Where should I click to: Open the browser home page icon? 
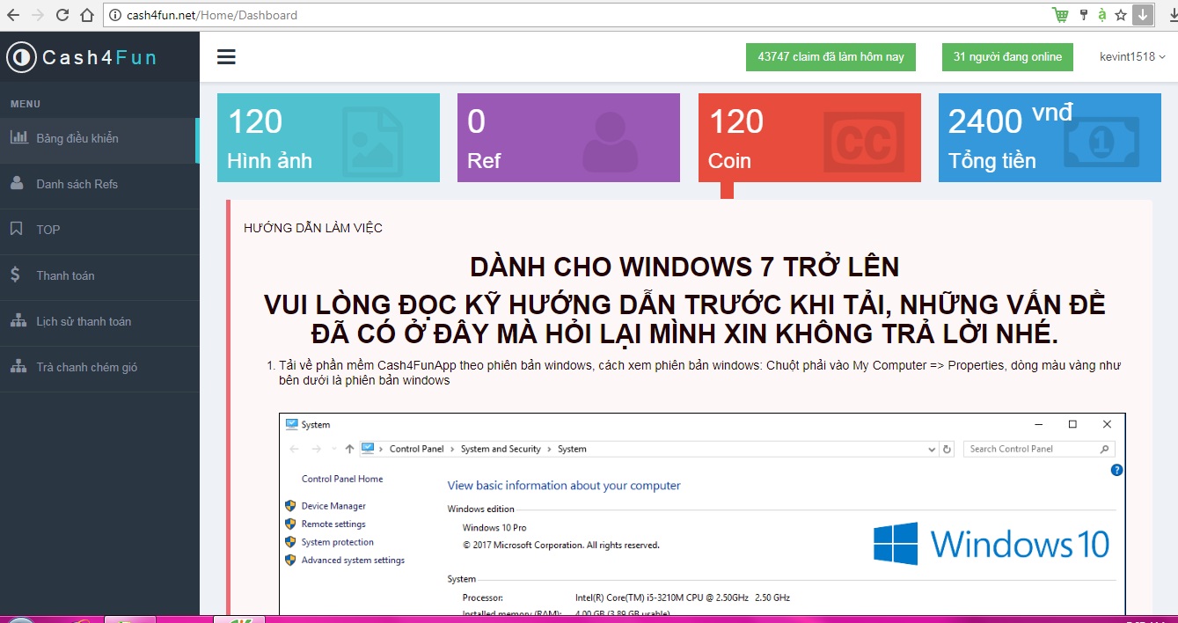point(86,15)
